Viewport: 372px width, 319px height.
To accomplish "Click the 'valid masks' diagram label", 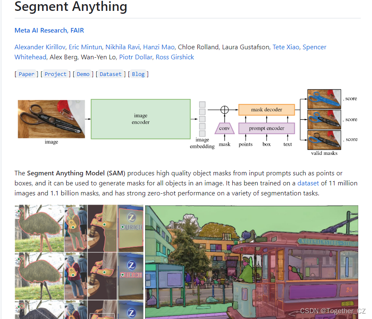I will coord(324,153).
